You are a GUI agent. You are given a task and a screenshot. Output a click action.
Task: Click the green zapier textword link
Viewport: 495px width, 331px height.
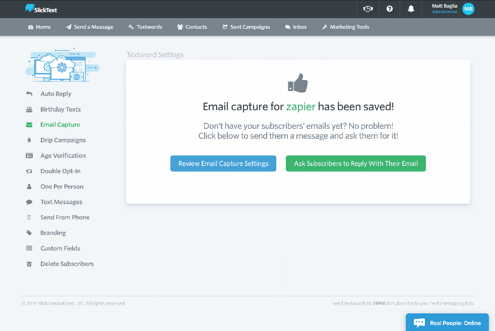300,107
